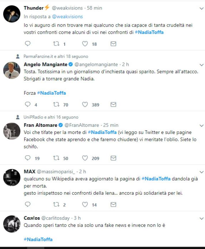
Task: Share Angelo Mangiante's tweet by message
Action: click(x=113, y=105)
